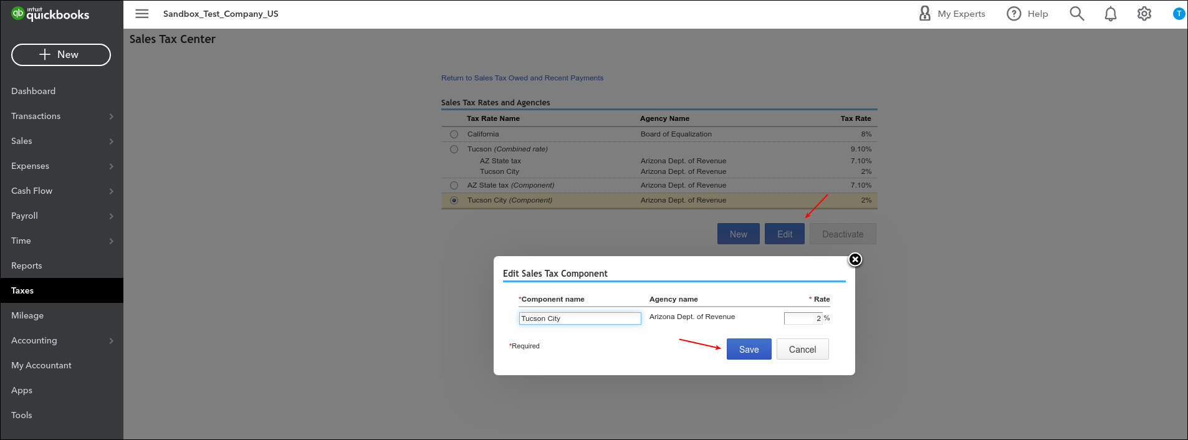Image resolution: width=1188 pixels, height=440 pixels.
Task: Open the user profile avatar
Action: 1179,14
